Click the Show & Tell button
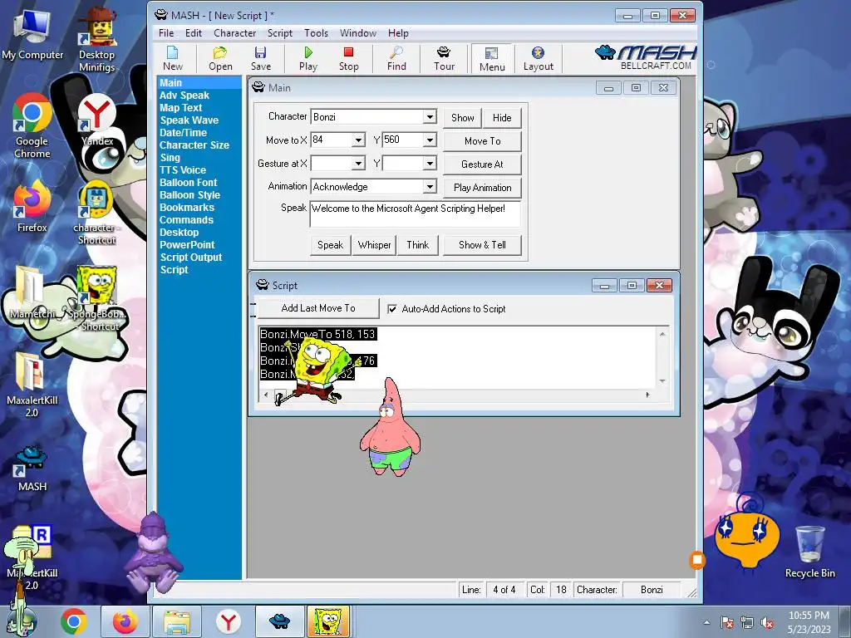 pos(482,245)
